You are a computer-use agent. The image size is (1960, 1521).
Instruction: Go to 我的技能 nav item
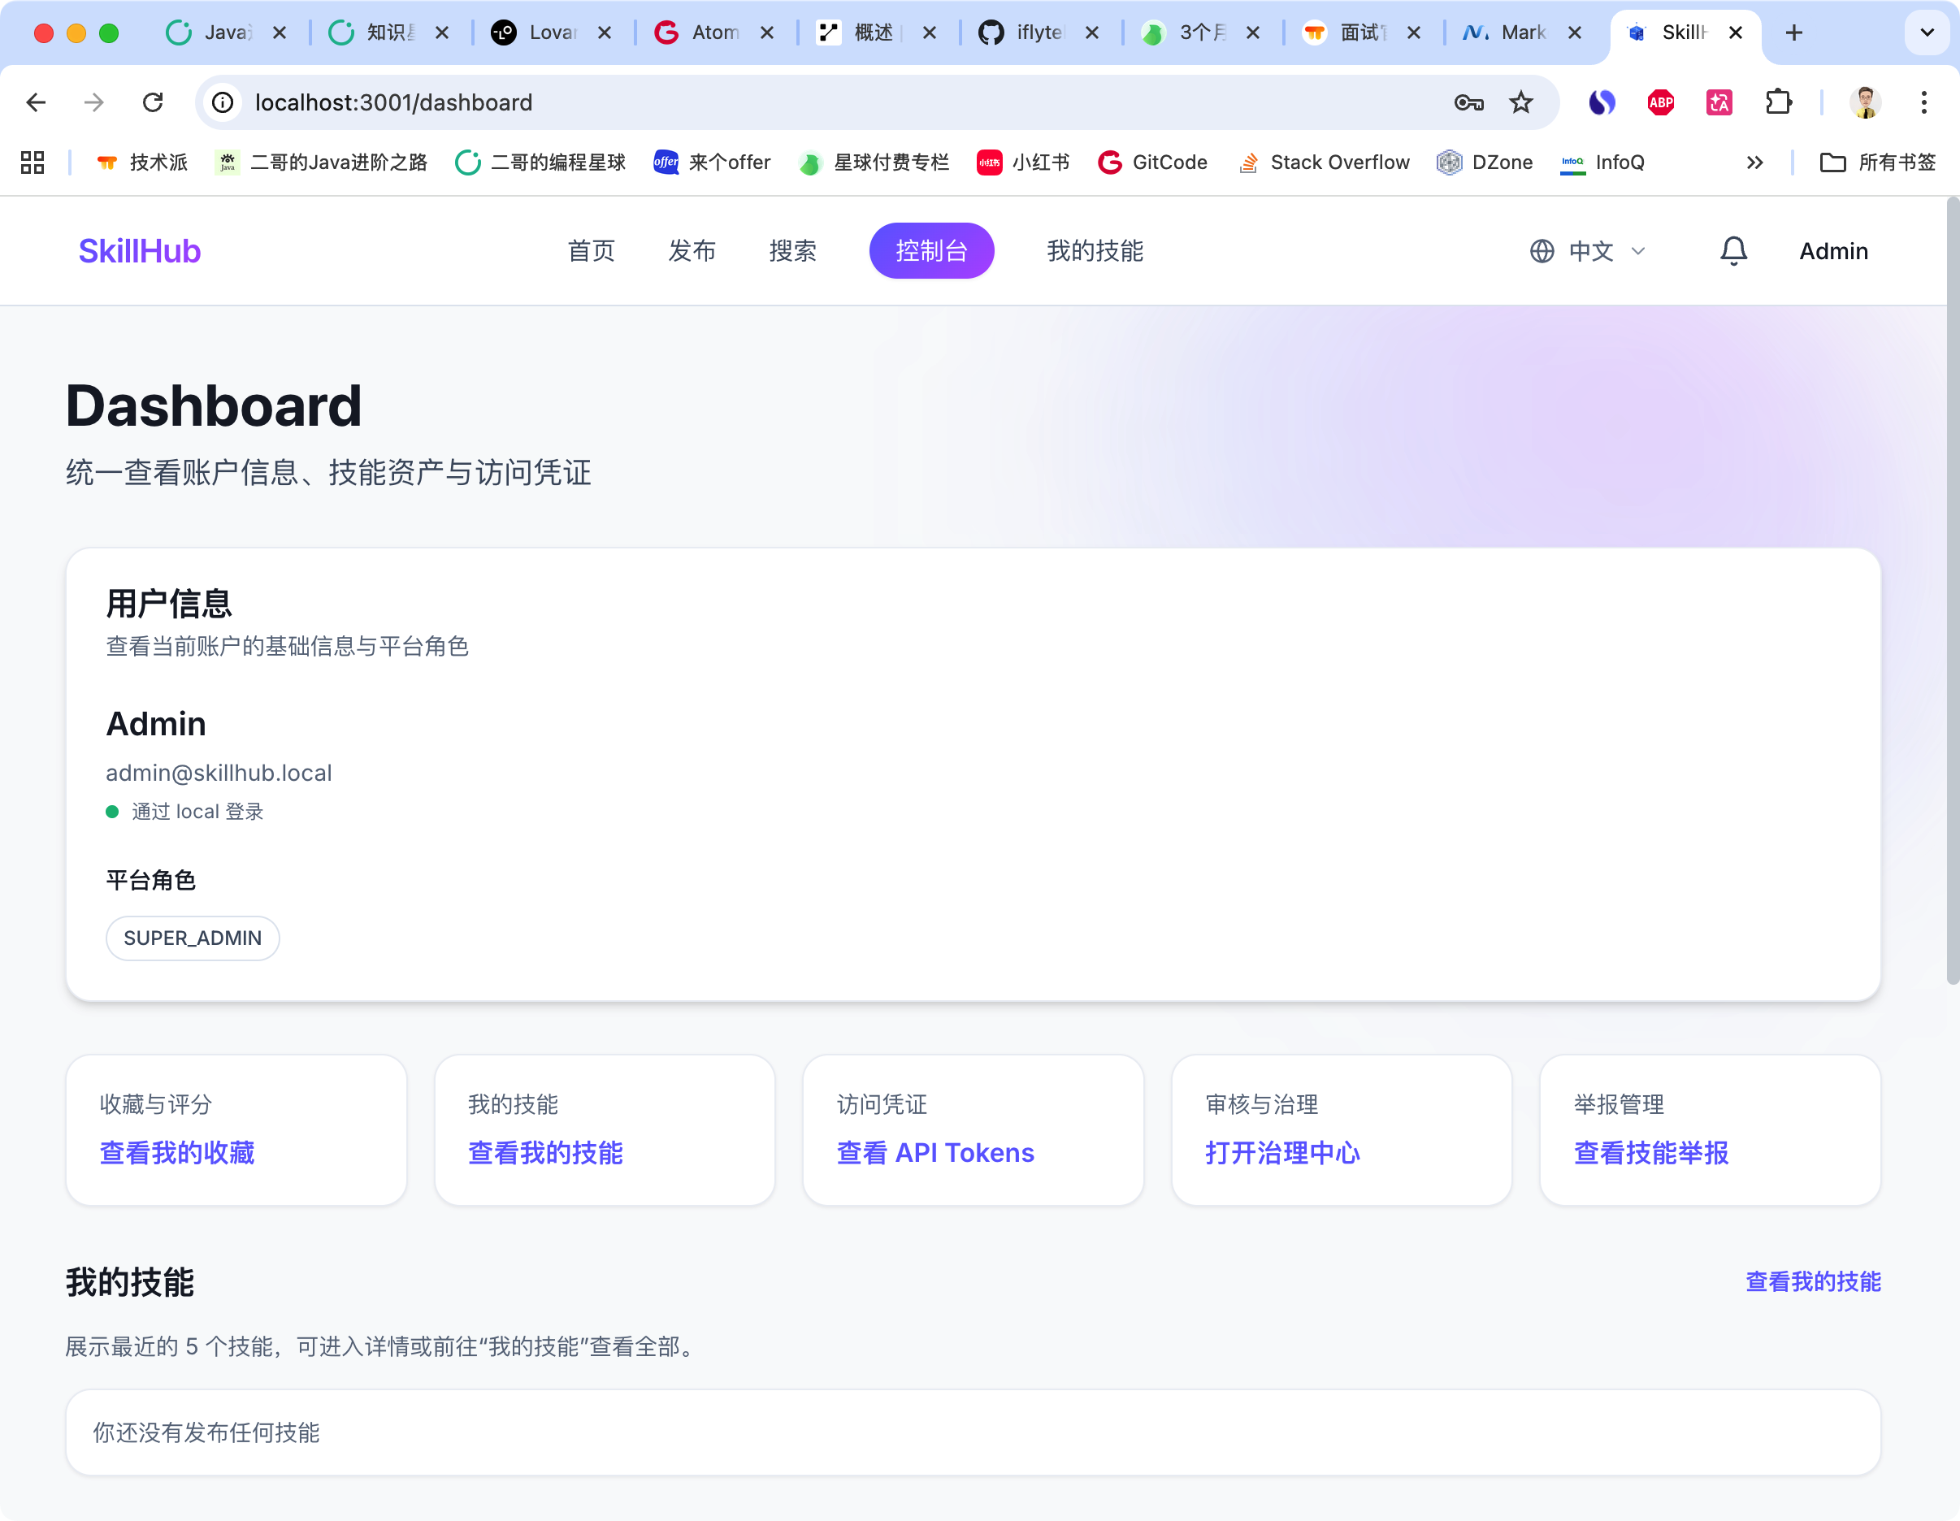(1094, 251)
